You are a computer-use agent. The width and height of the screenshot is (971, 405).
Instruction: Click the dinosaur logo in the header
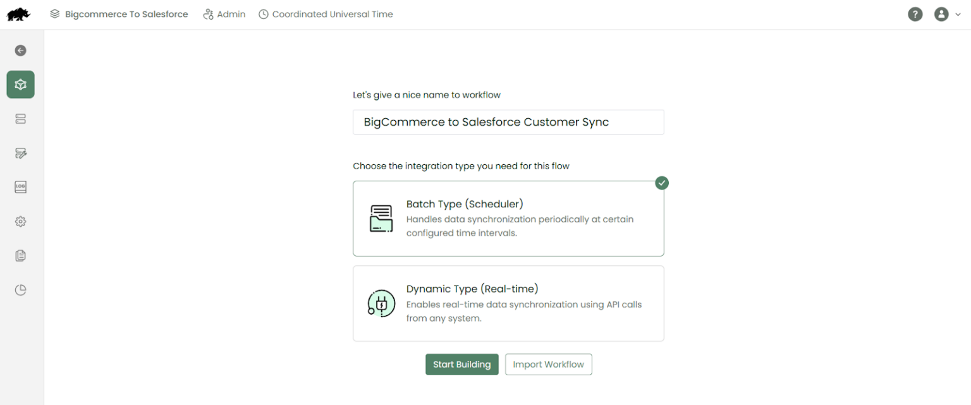pos(18,14)
